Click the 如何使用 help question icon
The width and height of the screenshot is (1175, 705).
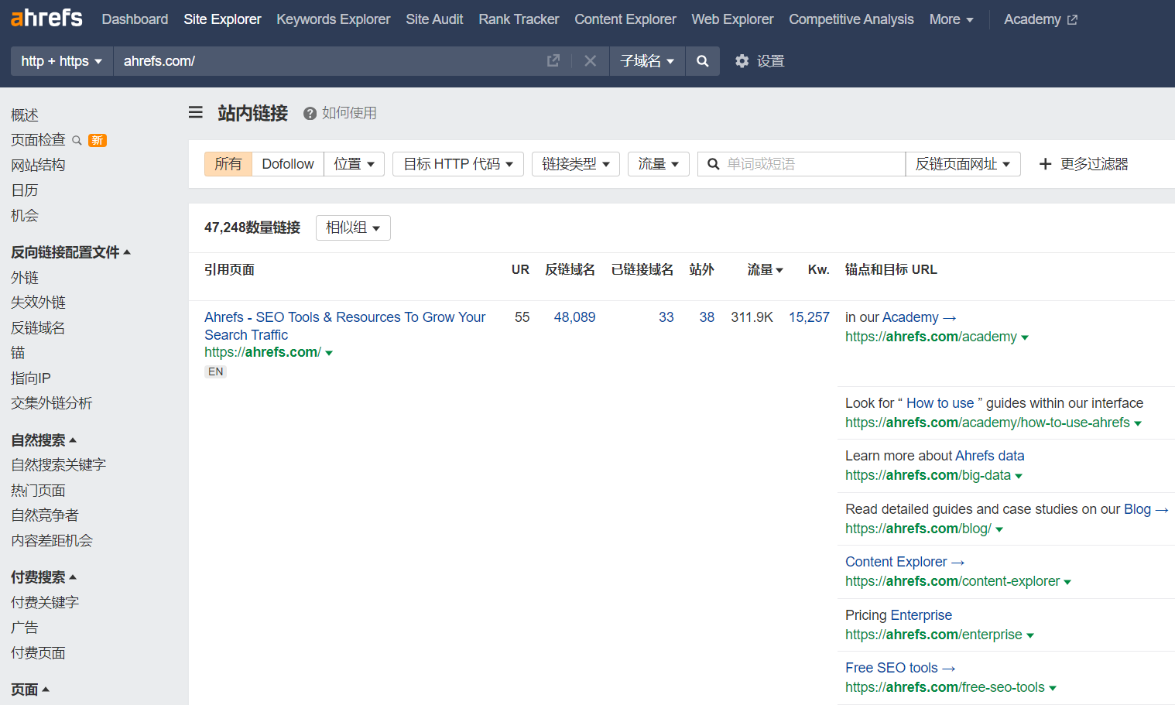coord(310,114)
